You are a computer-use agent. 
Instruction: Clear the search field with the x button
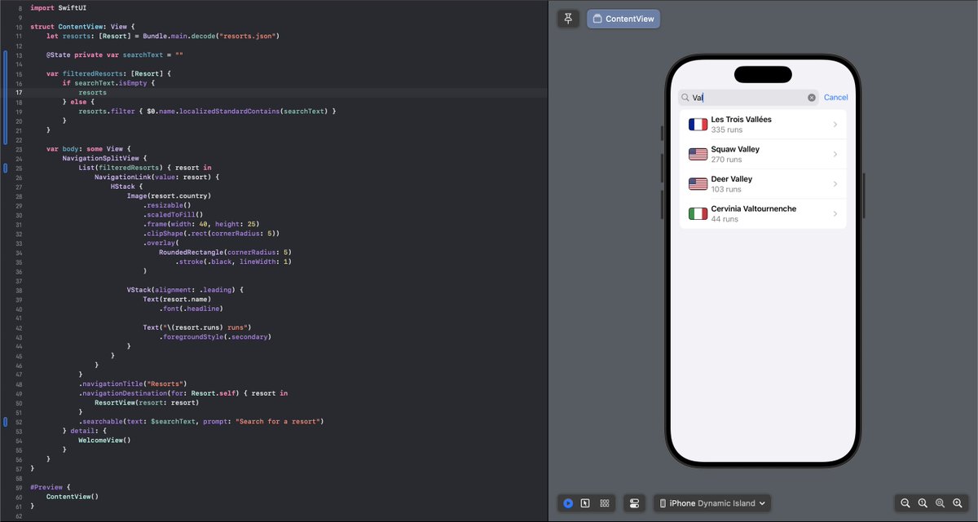[x=812, y=98]
